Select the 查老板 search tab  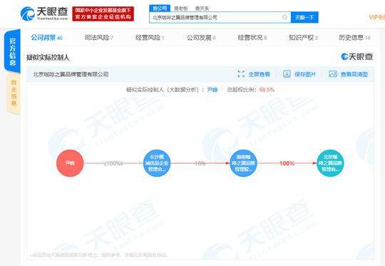[x=181, y=9]
